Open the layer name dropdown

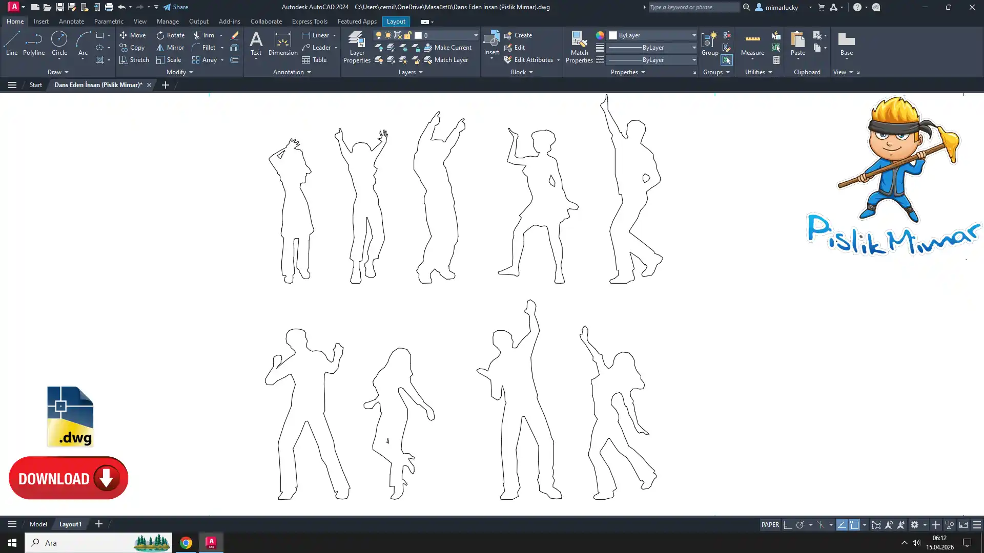click(x=476, y=35)
